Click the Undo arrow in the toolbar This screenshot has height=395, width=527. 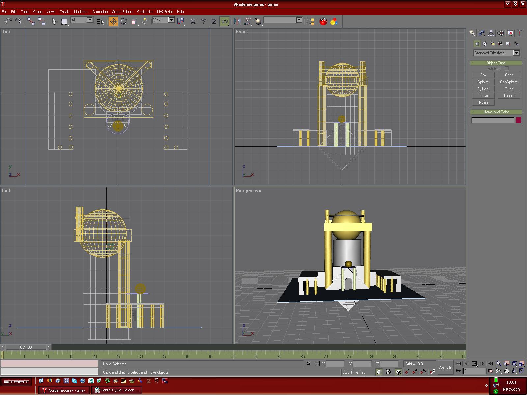click(8, 21)
